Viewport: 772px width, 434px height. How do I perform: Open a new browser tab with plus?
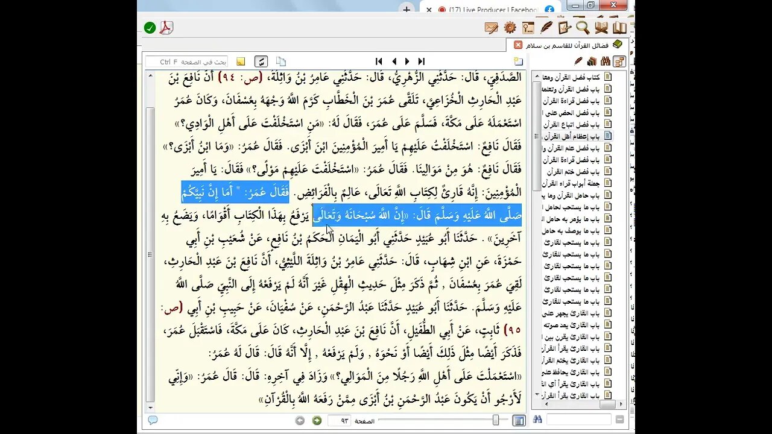(407, 10)
